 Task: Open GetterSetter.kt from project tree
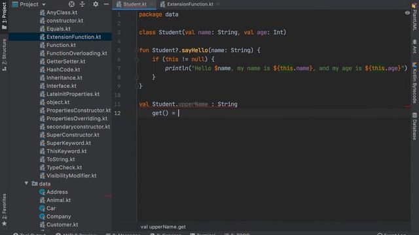65,61
